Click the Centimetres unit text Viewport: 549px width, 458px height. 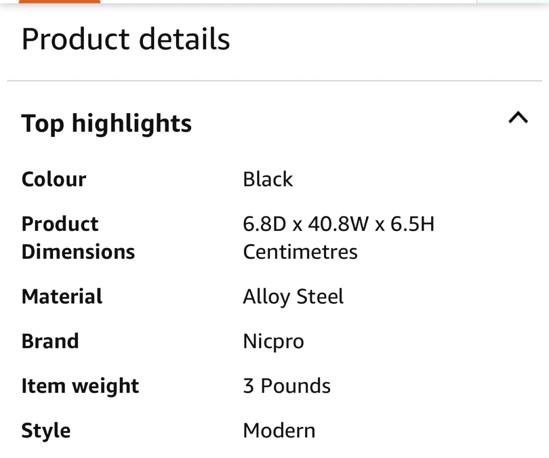(x=300, y=252)
